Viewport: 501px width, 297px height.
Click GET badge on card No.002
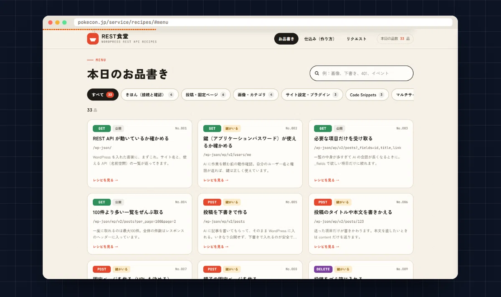[212, 128]
